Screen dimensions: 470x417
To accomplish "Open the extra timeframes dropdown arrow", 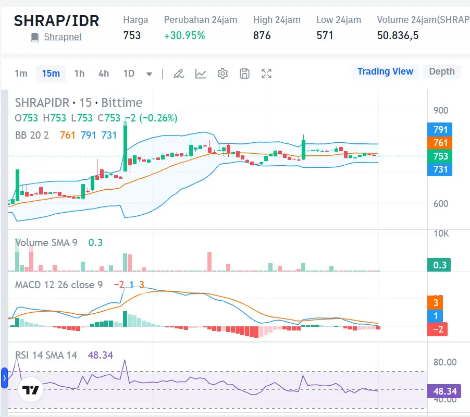I will tap(149, 74).
